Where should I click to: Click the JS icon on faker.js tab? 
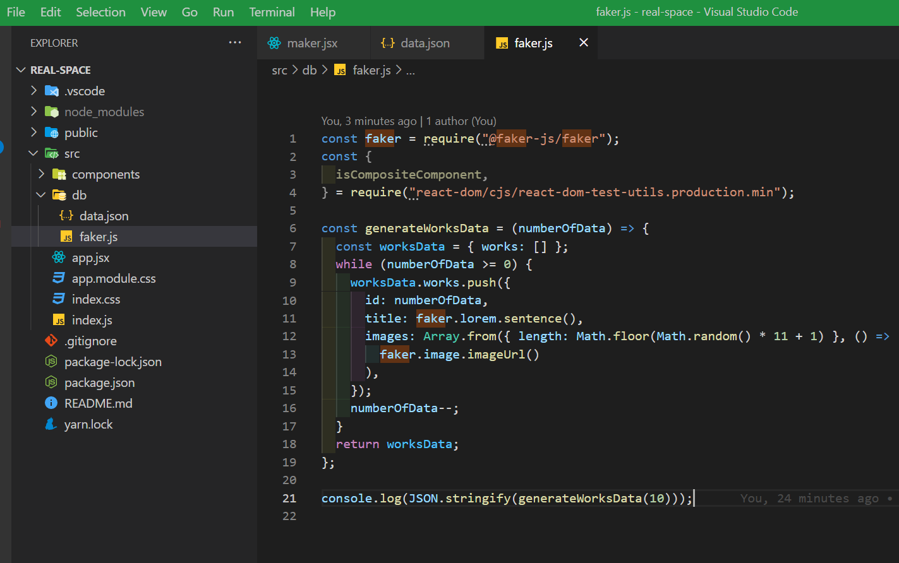pos(502,44)
